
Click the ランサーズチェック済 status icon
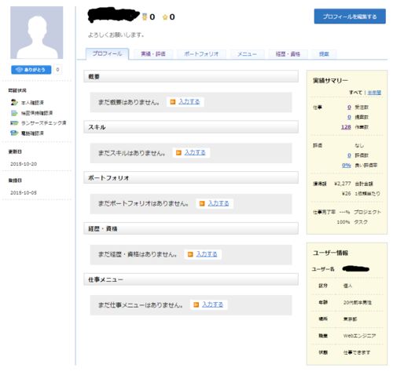click(14, 123)
